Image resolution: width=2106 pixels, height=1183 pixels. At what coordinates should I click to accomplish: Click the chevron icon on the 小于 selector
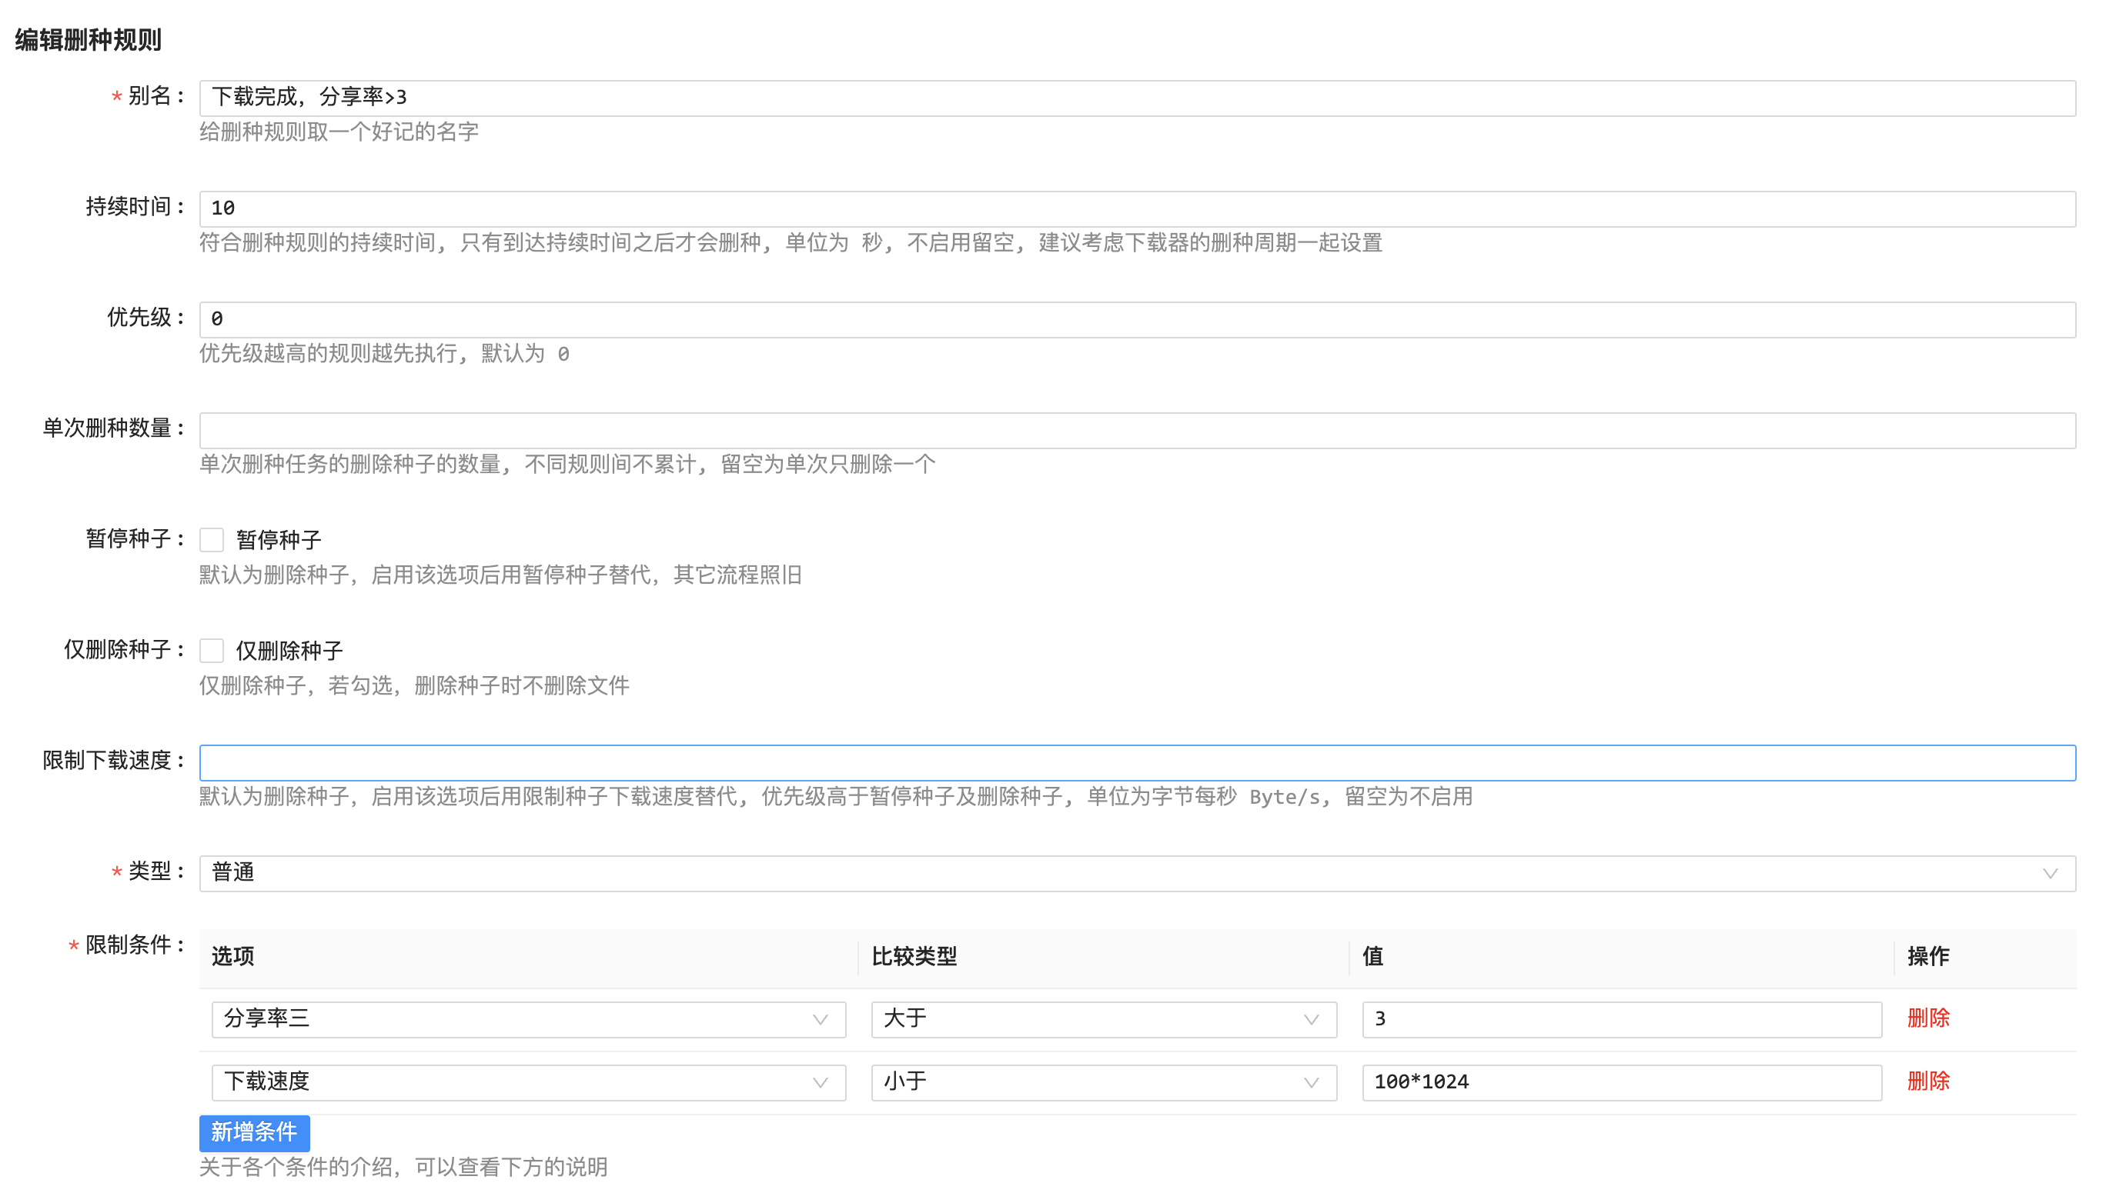[1311, 1082]
